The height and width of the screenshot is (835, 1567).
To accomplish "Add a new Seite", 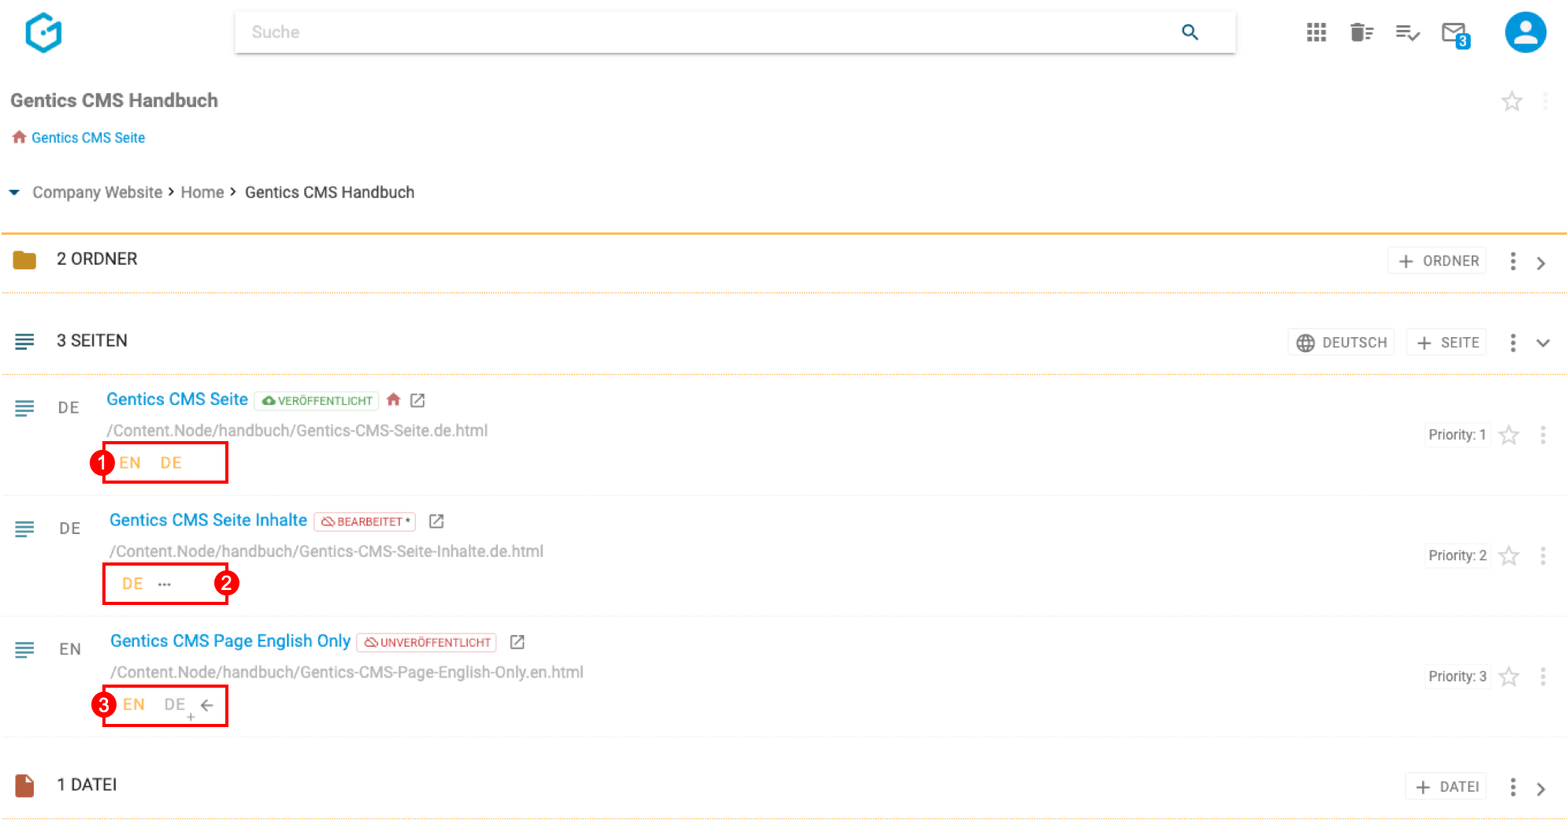I will (x=1446, y=343).
